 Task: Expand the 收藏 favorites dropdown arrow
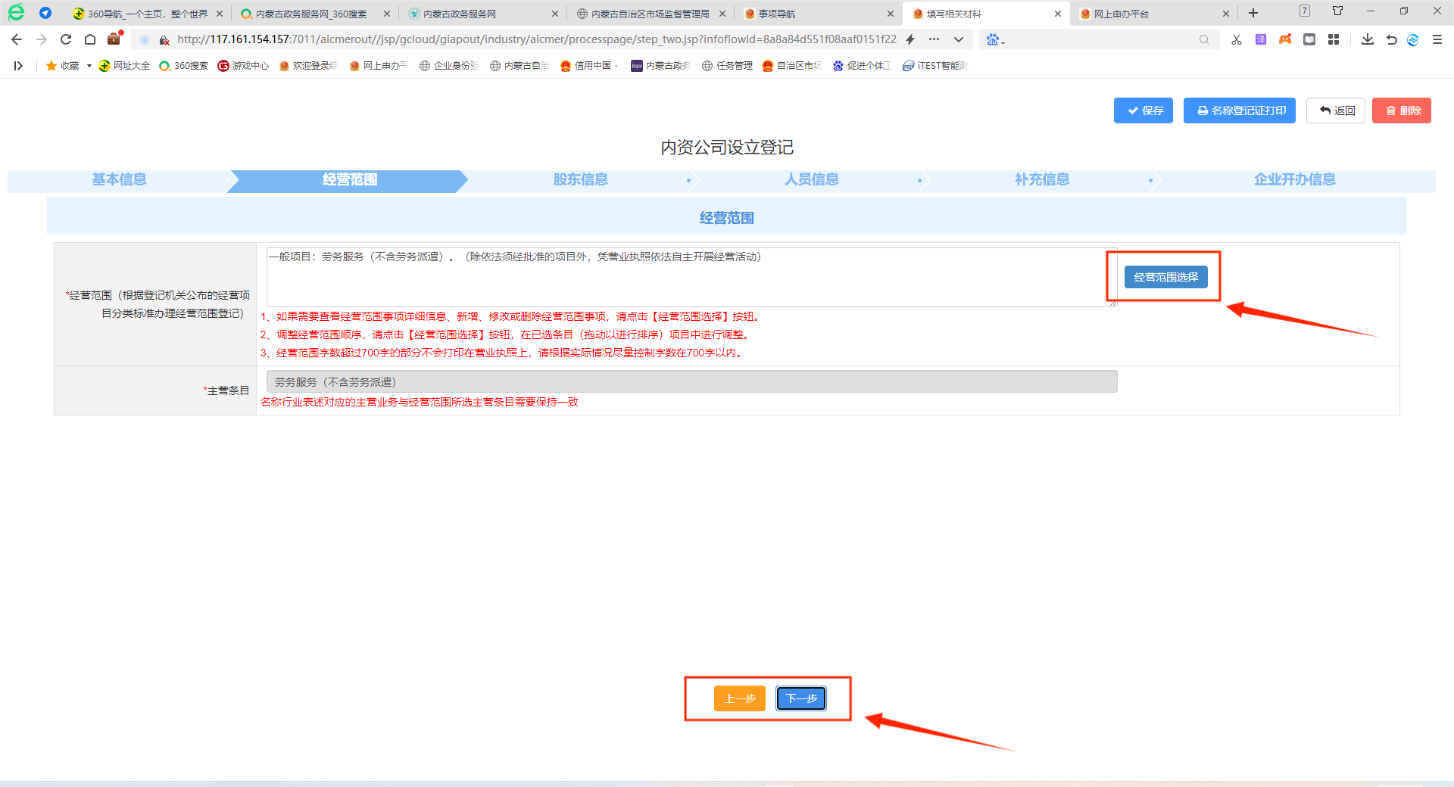click(x=89, y=66)
